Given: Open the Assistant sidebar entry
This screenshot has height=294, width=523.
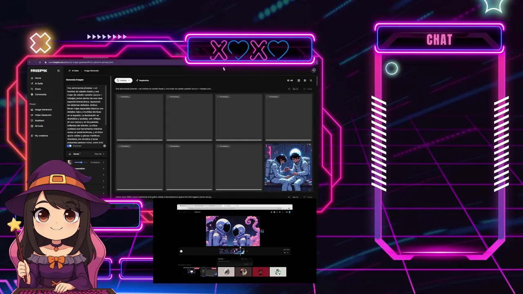Looking at the screenshot, I should 39,120.
